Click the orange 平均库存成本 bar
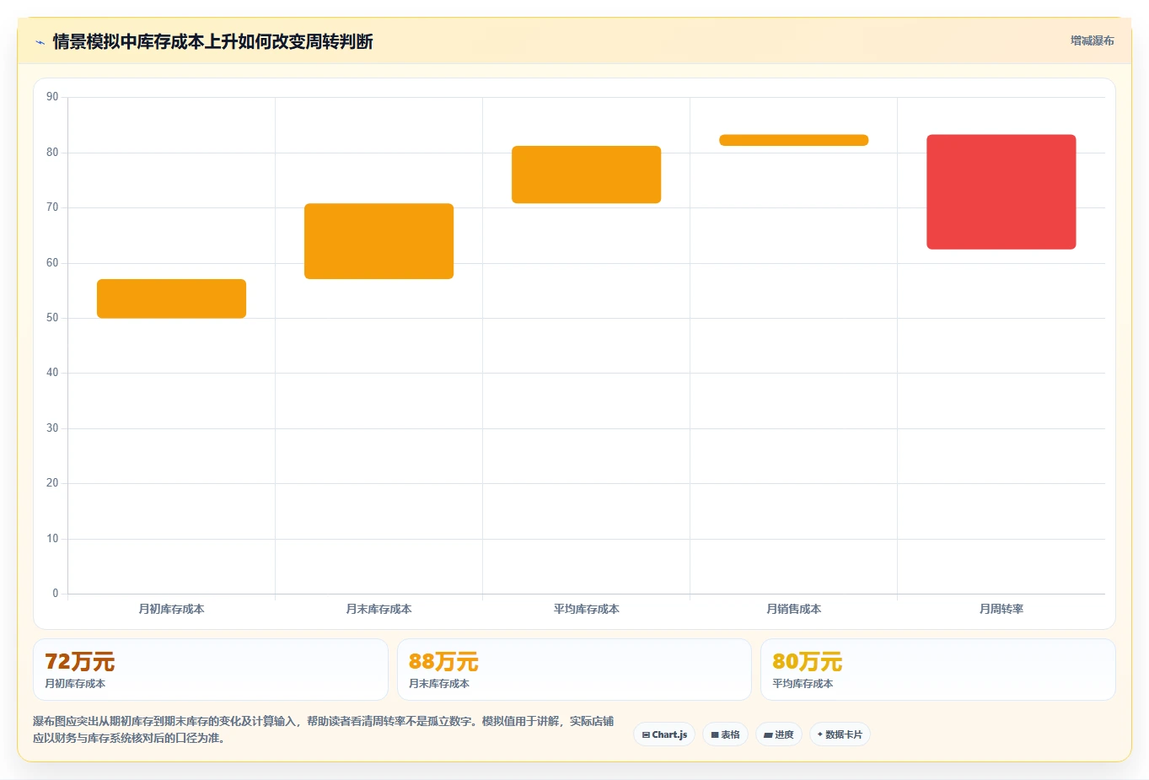 [x=586, y=175]
